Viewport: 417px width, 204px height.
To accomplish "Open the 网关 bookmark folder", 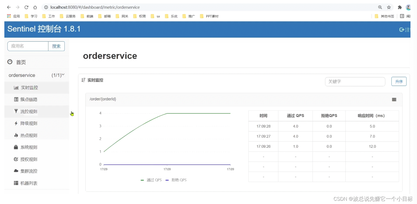I will [122, 16].
